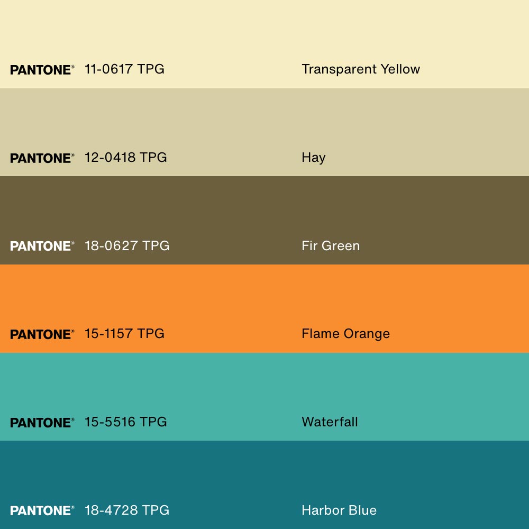Viewport: 529px width, 529px height.
Task: Click the 'Transparent Yellow' color name
Action: click(361, 69)
